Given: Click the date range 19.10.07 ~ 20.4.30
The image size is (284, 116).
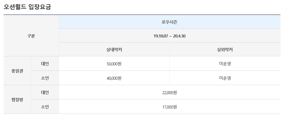Looking at the screenshot, I should (x=169, y=36).
